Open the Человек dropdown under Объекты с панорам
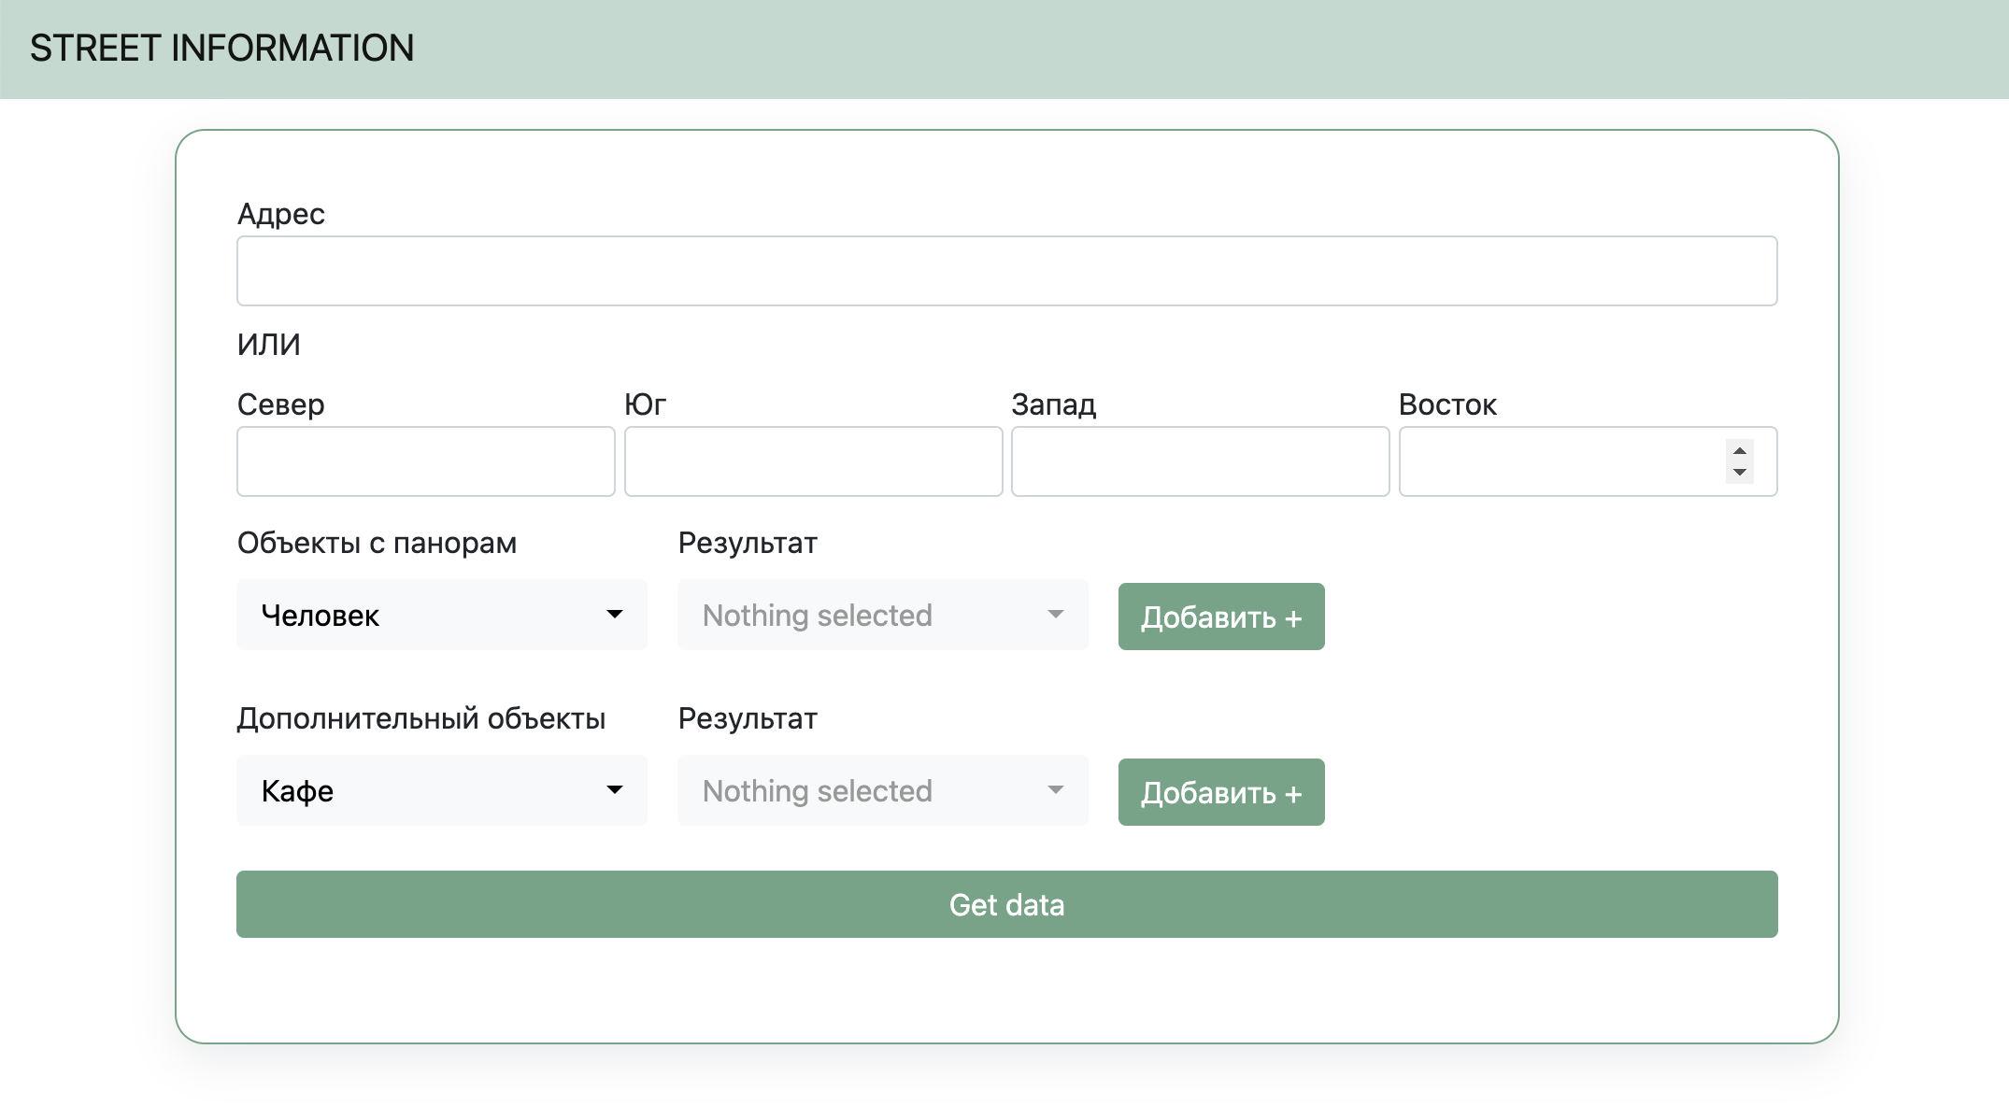2009x1106 pixels. tap(441, 615)
